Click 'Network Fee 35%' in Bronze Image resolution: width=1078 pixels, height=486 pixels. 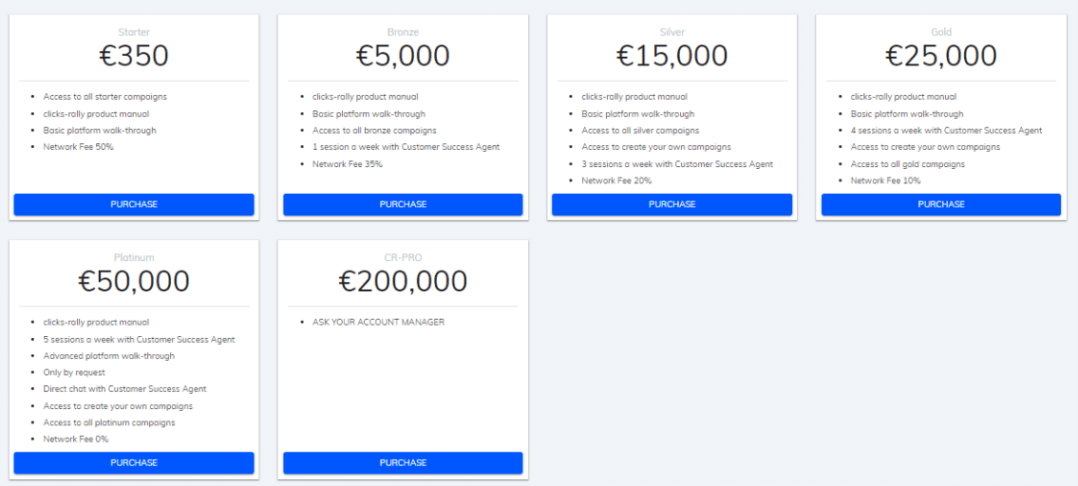348,164
